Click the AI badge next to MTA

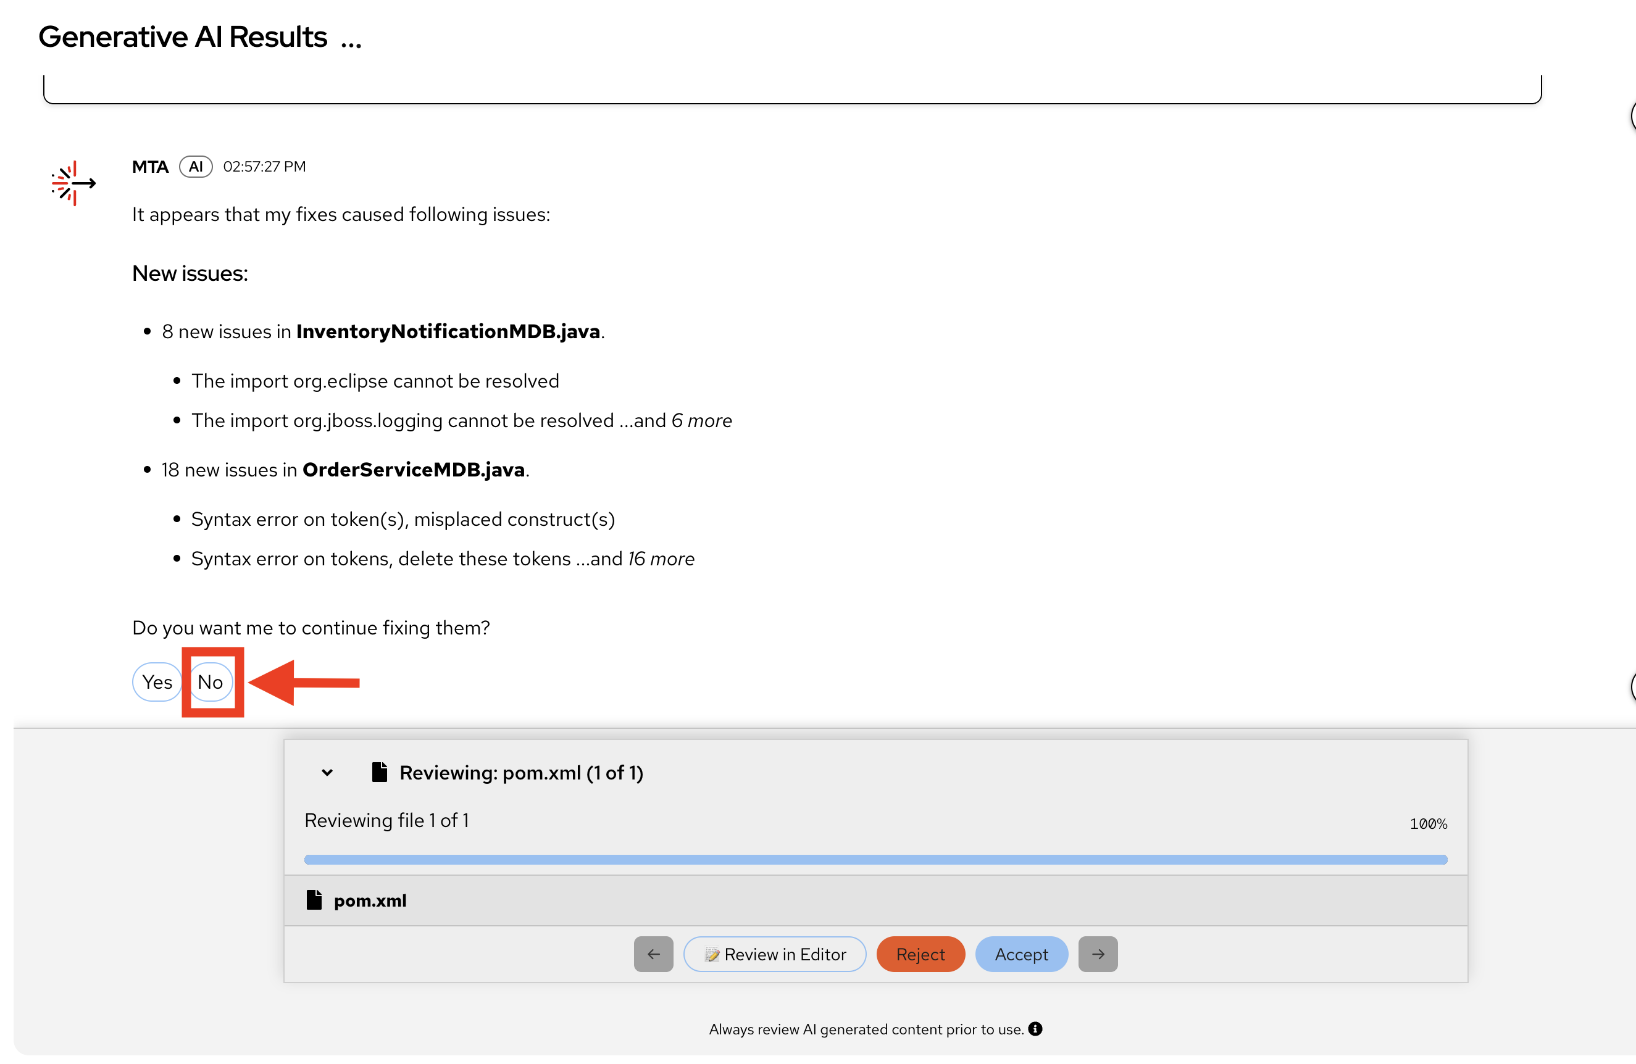click(x=196, y=167)
